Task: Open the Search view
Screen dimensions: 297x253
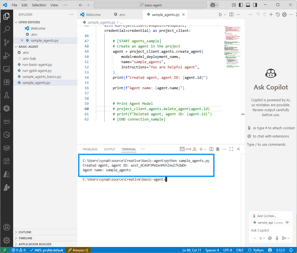Action: click(7, 29)
